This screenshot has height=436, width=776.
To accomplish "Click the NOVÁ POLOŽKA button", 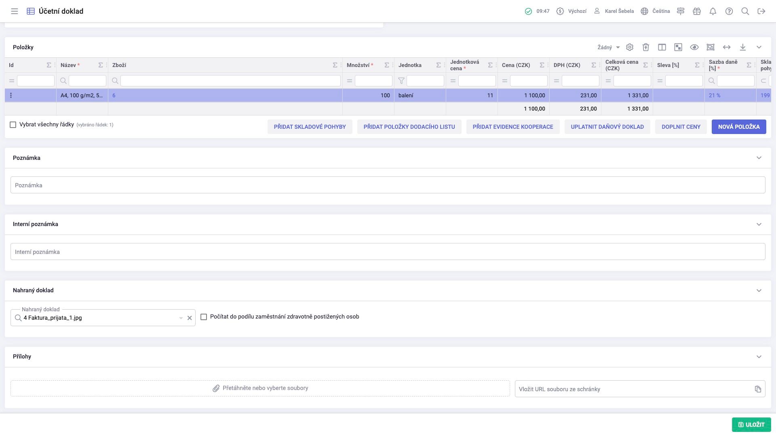I will 738,127.
